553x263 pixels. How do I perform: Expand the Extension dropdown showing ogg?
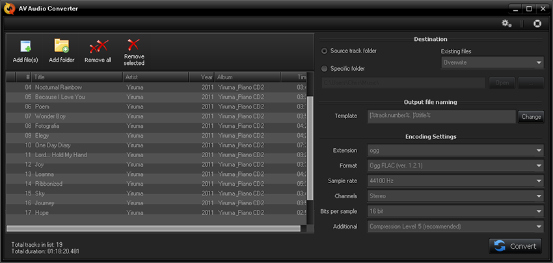click(455, 151)
